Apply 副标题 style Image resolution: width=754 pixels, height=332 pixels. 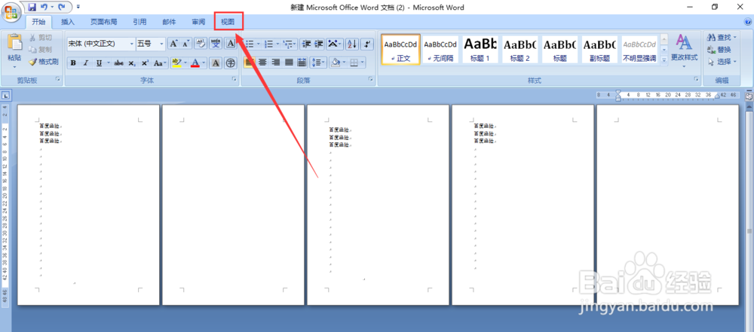(599, 49)
